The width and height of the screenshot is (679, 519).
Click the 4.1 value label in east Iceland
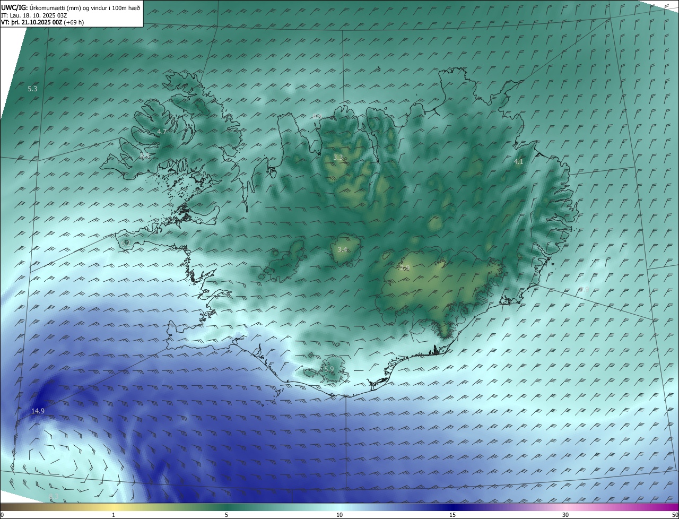coord(519,161)
